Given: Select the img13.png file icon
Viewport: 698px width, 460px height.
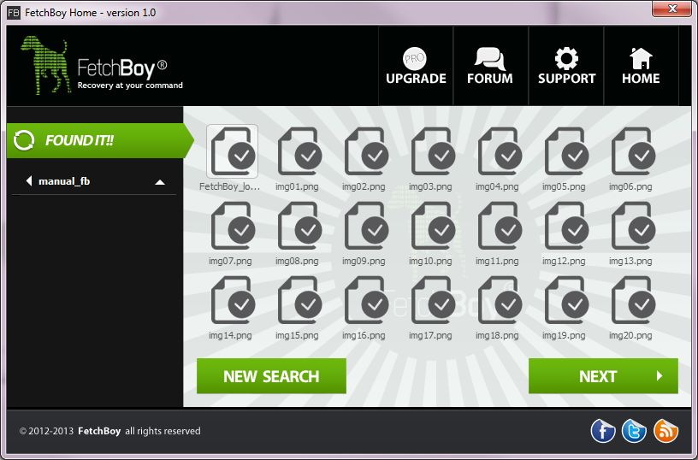Looking at the screenshot, I should (633, 226).
